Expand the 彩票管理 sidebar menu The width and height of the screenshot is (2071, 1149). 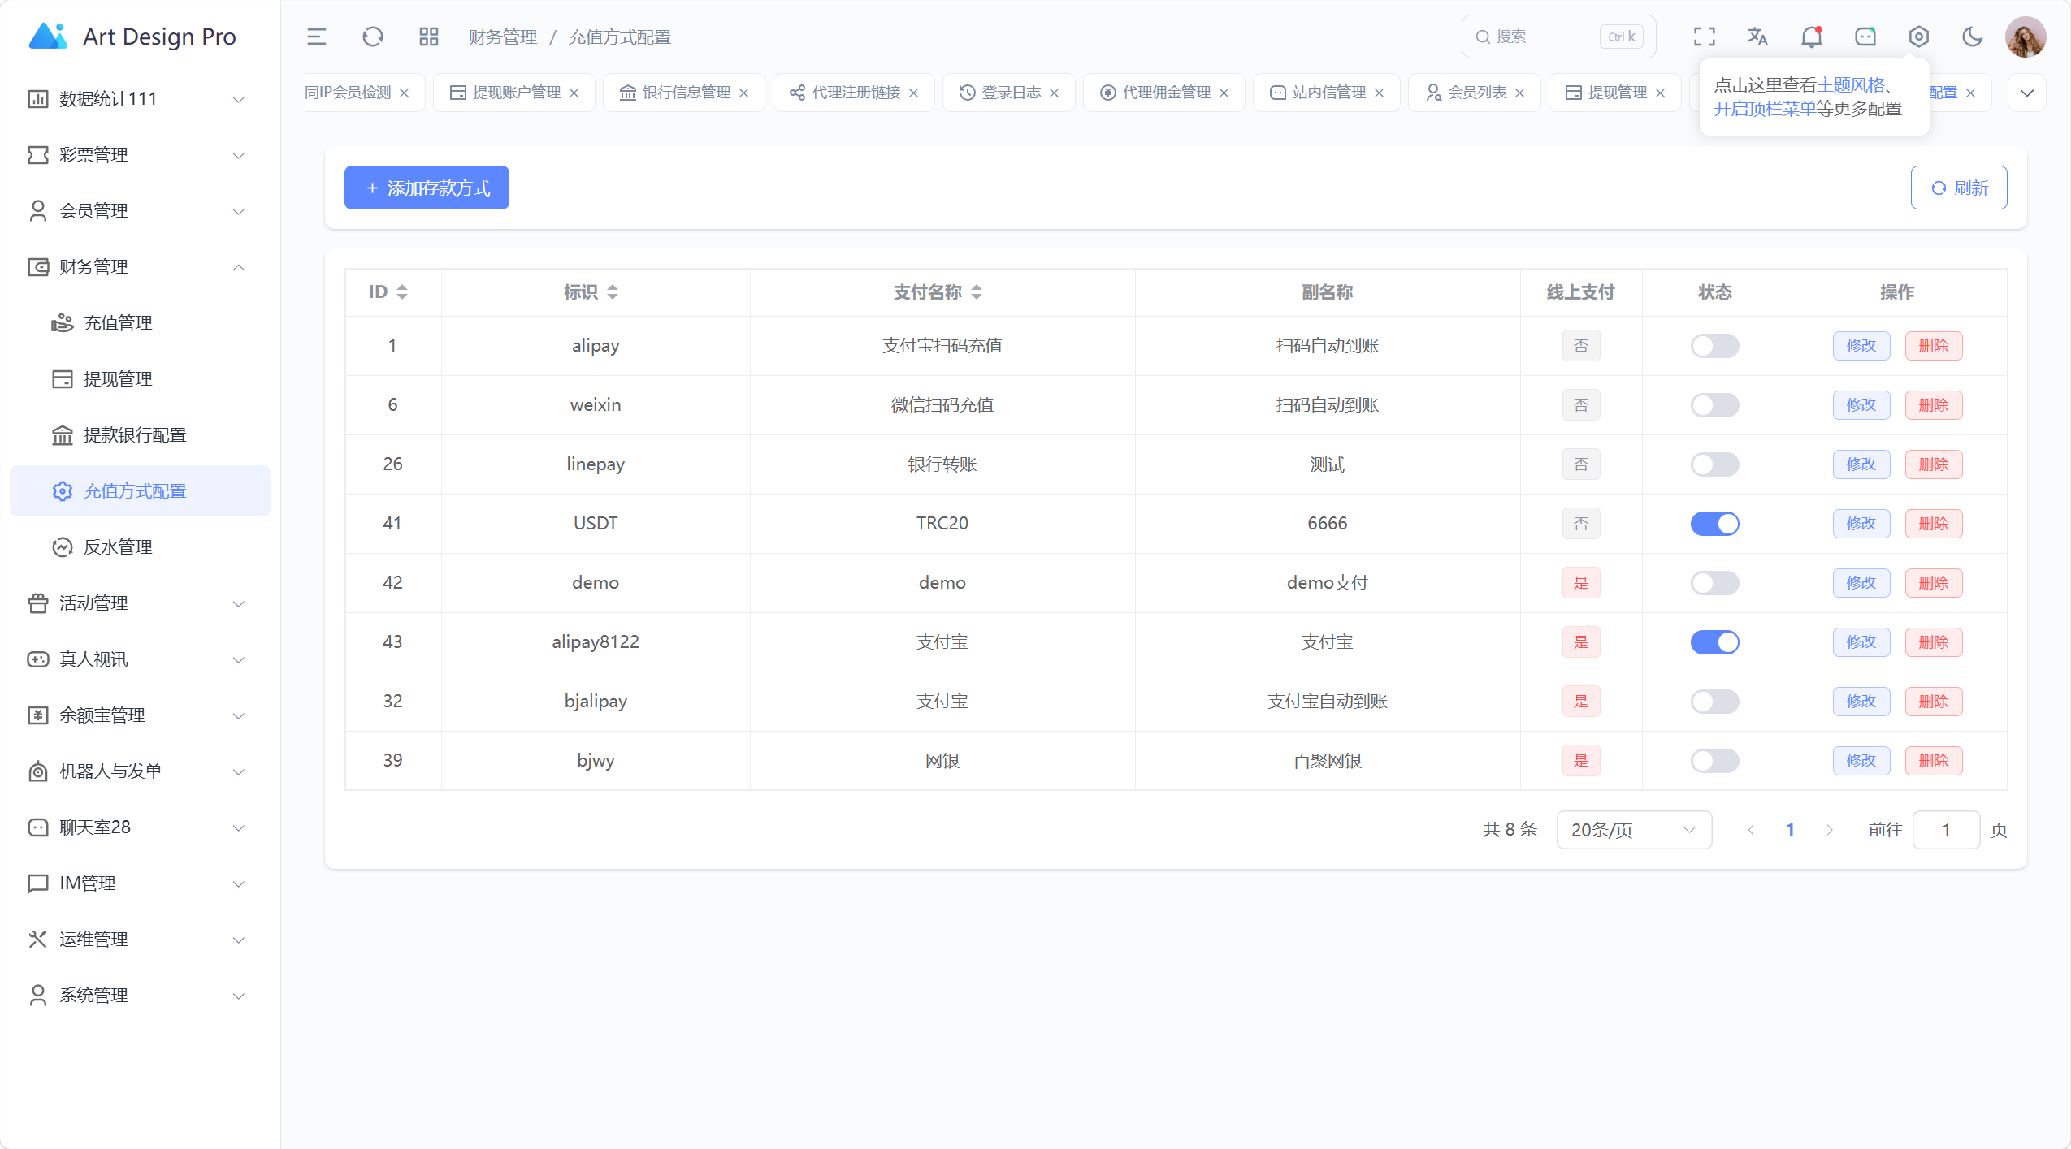coord(140,155)
